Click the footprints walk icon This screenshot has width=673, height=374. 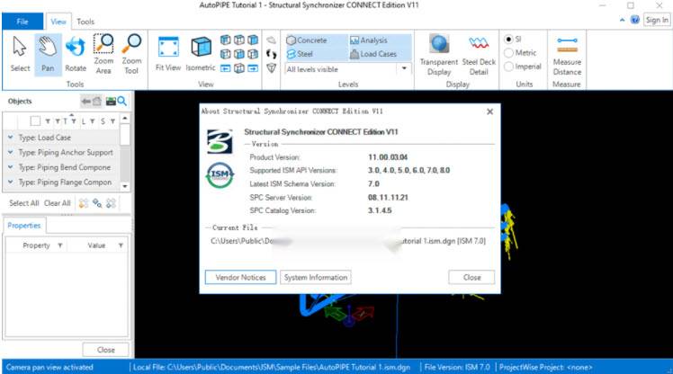271,55
